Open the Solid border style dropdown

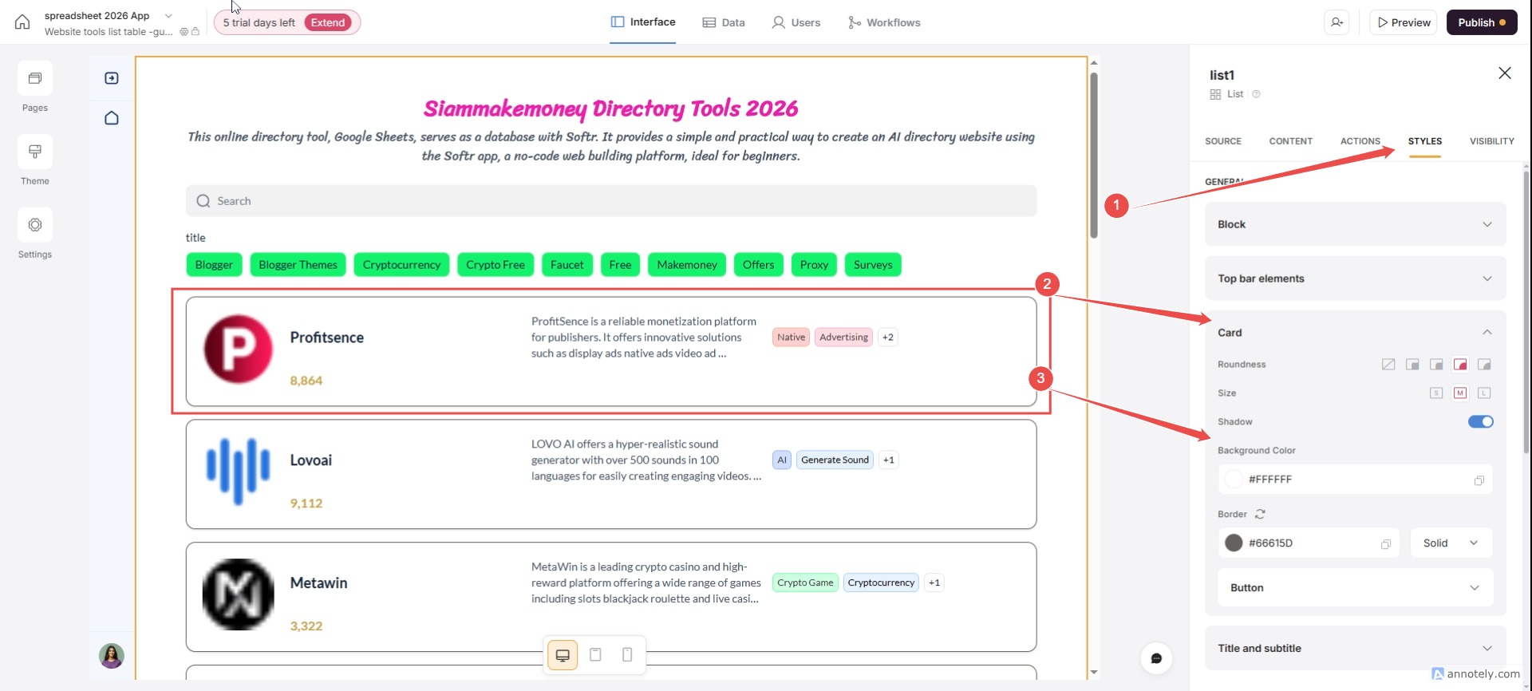pos(1451,543)
